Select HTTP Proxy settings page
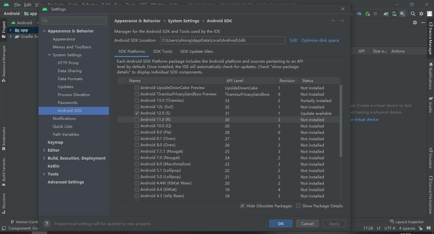 (68, 63)
